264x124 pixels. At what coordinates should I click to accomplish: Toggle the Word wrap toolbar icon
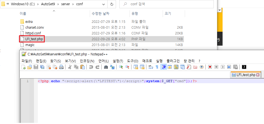coord(151,67)
